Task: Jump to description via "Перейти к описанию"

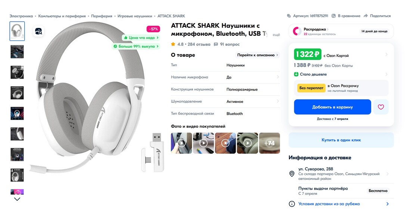Action: click(258, 55)
